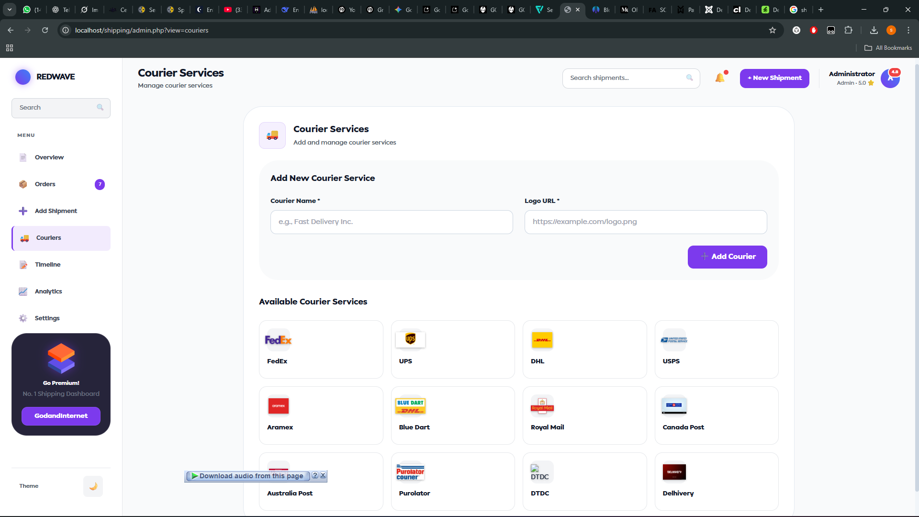Click the Logo URL input field

[645, 222]
